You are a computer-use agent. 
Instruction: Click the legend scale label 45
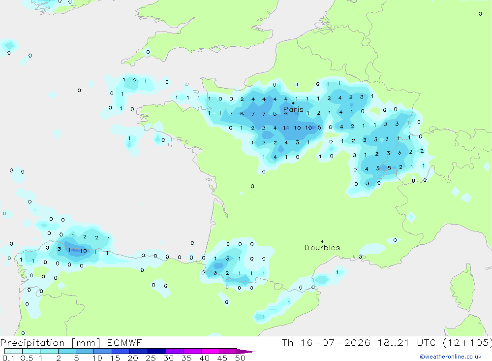point(222,358)
